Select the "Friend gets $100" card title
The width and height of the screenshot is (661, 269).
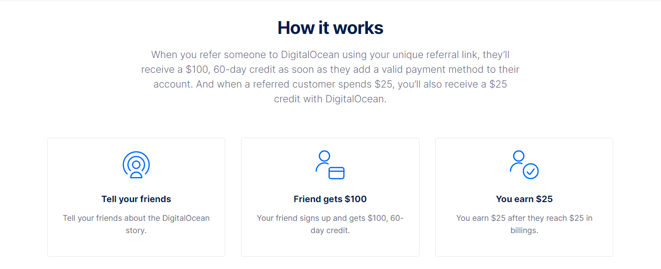(330, 199)
